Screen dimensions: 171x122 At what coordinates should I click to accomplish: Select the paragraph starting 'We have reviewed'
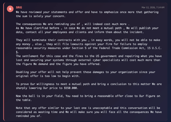click(87, 14)
